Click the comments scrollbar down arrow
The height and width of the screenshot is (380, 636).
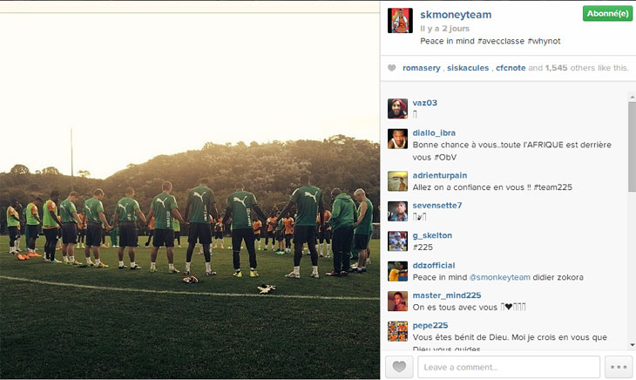point(632,345)
